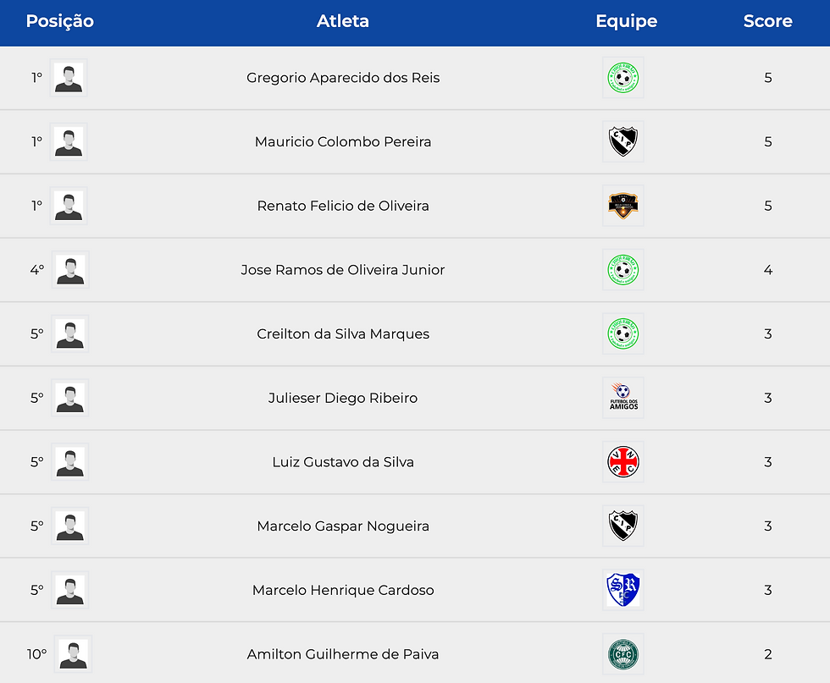Sort by the Score column header

point(767,22)
